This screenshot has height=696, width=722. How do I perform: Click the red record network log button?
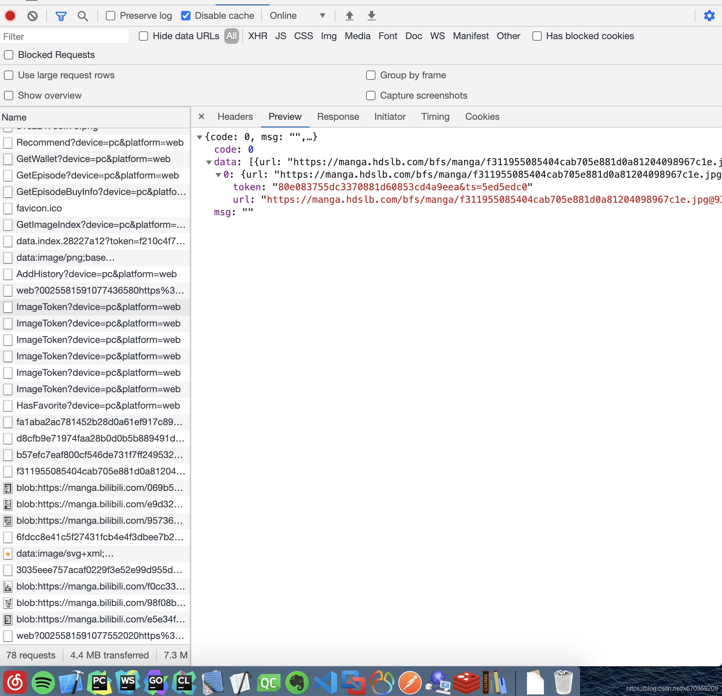(x=10, y=16)
